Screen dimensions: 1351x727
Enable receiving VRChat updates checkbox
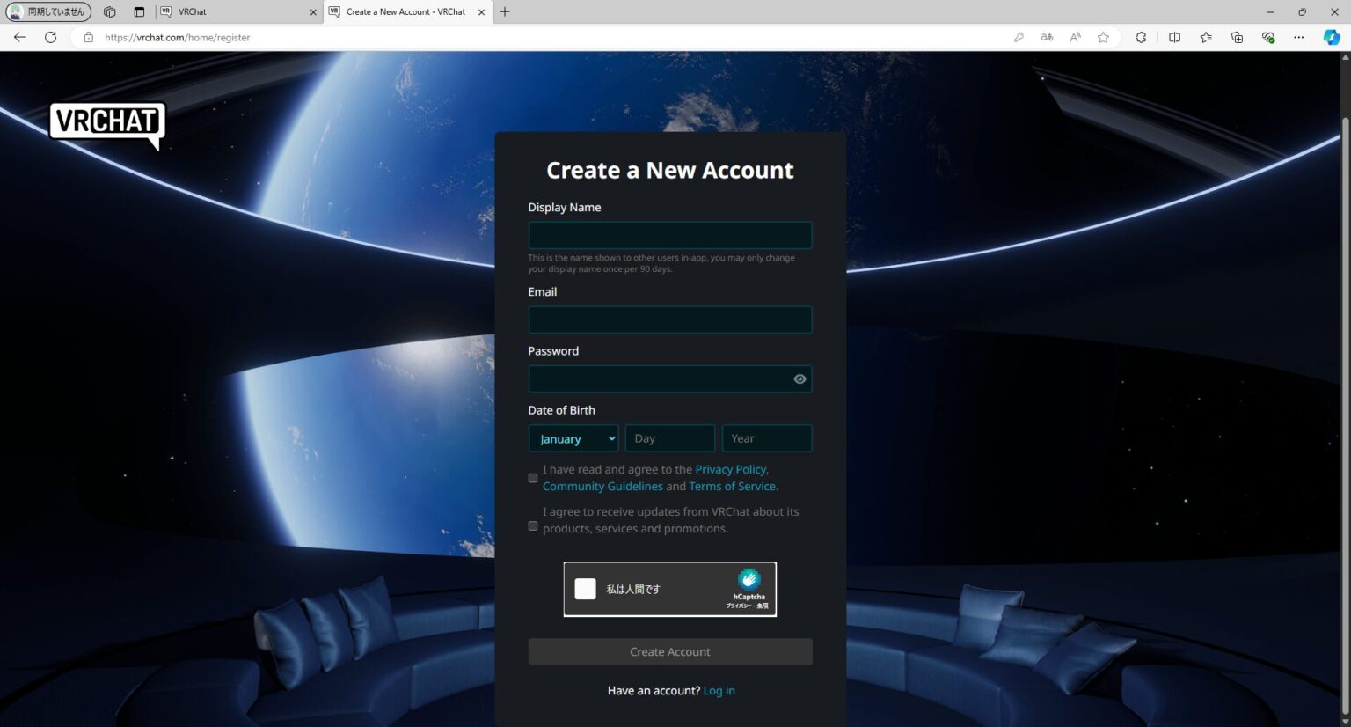(533, 525)
